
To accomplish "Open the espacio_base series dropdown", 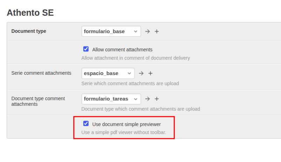I will pyautogui.click(x=108, y=73).
